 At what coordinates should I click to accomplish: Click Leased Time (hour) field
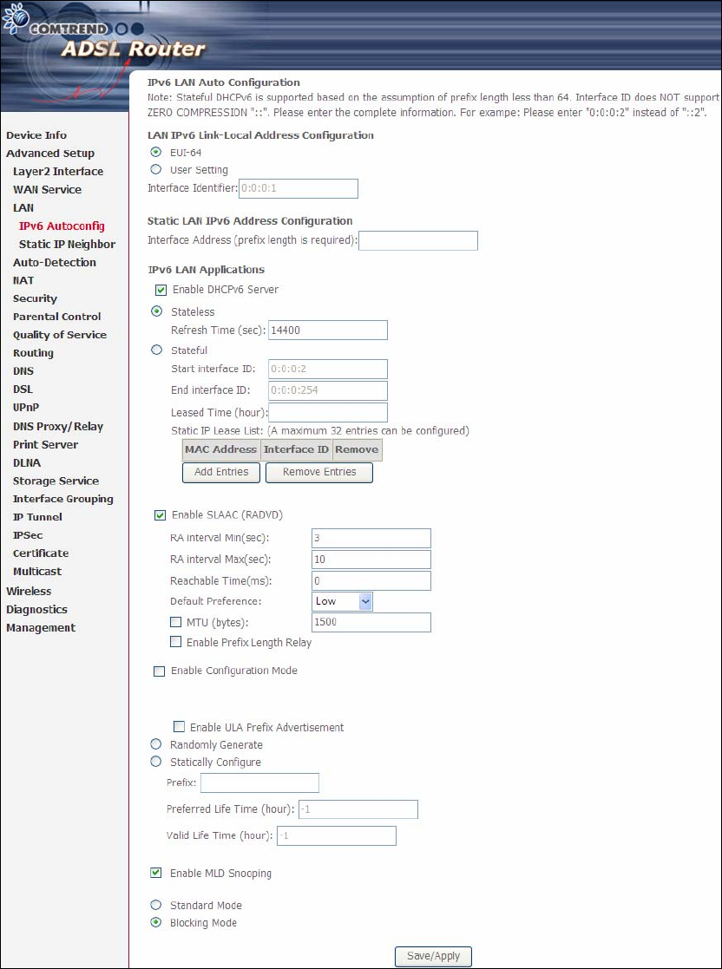(328, 412)
